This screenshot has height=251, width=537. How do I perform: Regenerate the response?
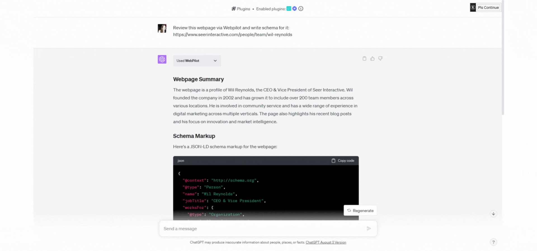pos(360,211)
